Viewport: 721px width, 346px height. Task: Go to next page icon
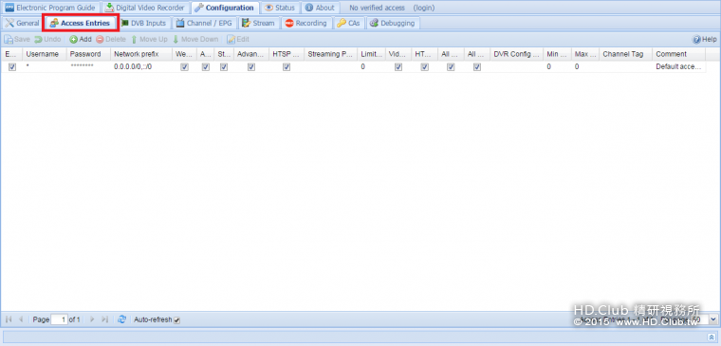tap(92, 319)
